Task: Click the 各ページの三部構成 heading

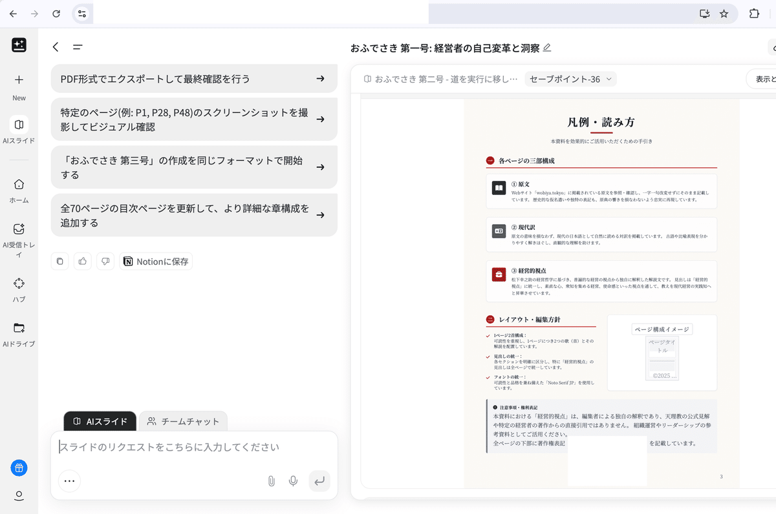Action: coord(526,161)
